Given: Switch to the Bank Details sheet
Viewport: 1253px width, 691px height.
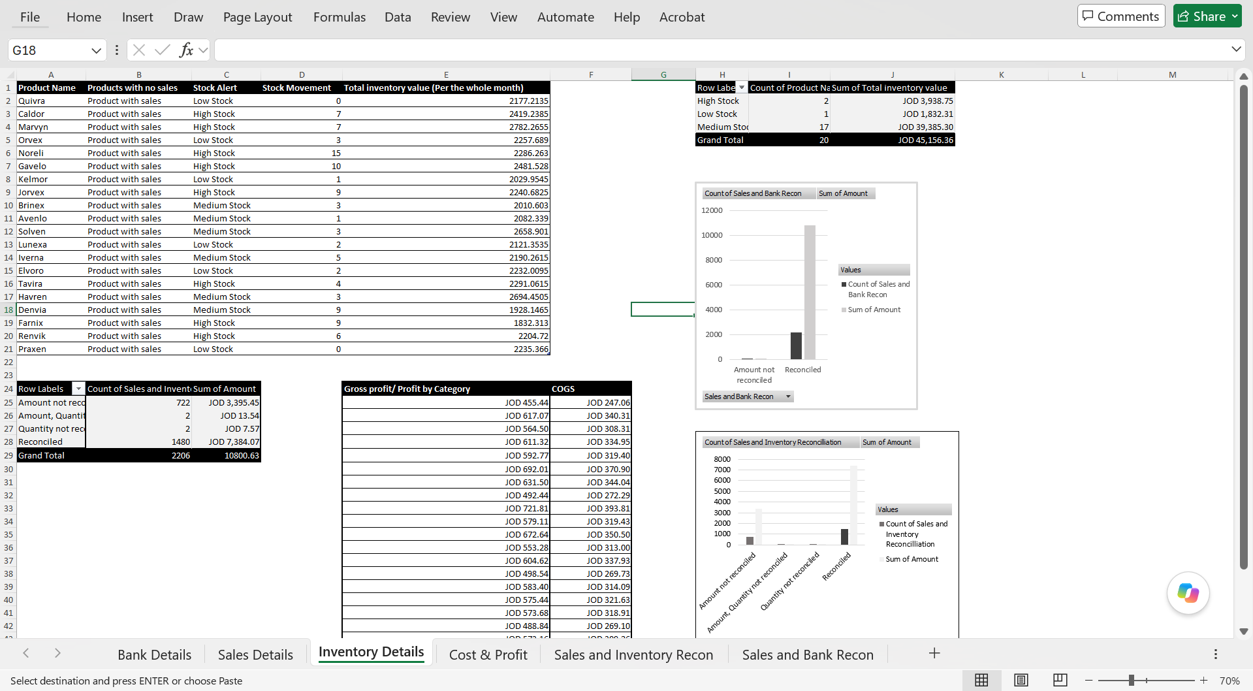Looking at the screenshot, I should click(x=154, y=654).
